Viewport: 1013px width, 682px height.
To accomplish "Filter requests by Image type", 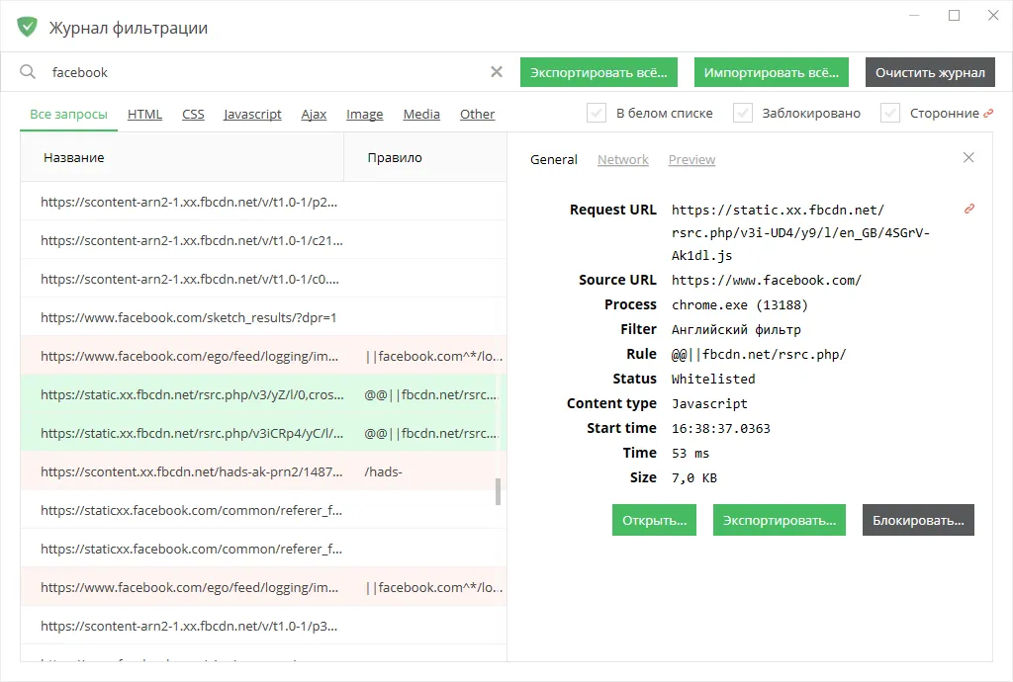I will (364, 115).
